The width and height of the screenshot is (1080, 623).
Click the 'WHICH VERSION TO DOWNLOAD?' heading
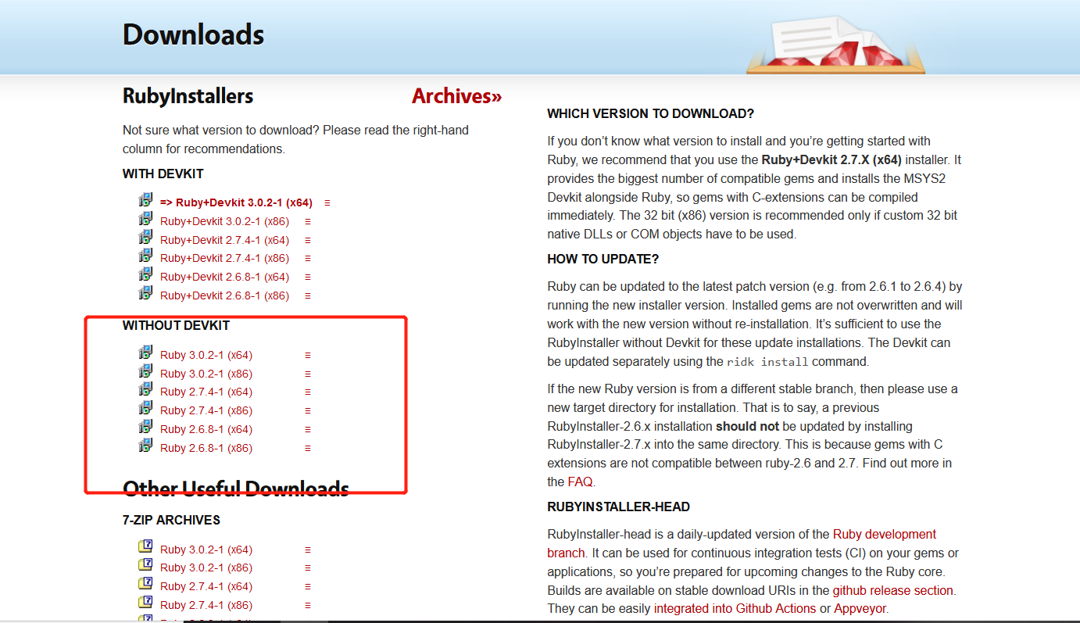coord(650,114)
